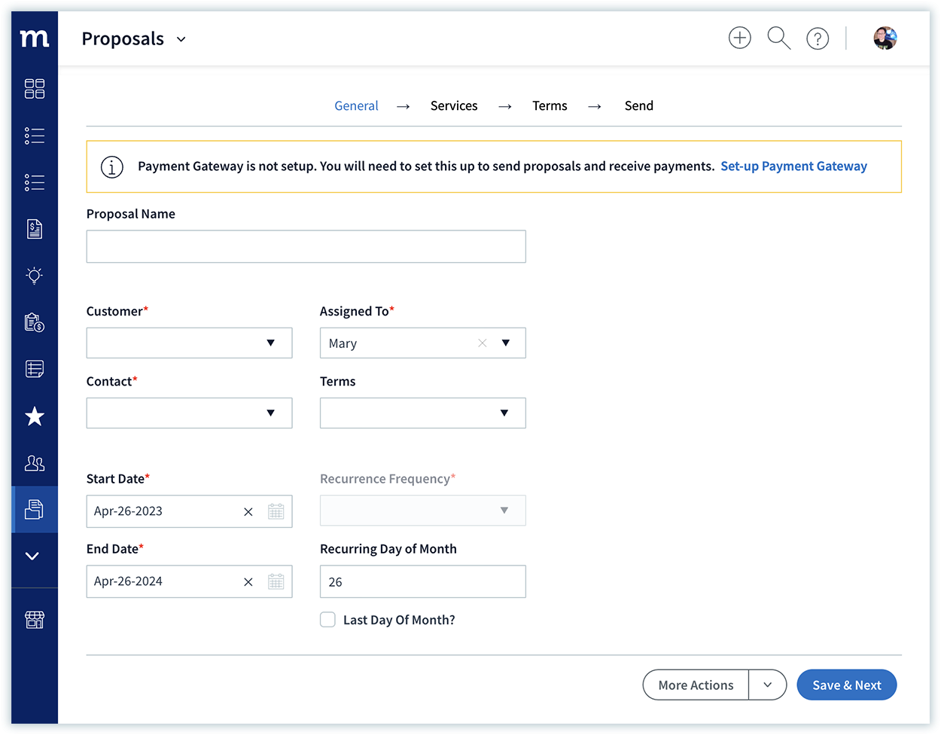Open the Terms dropdown field
Image resolution: width=941 pixels, height=735 pixels.
422,413
